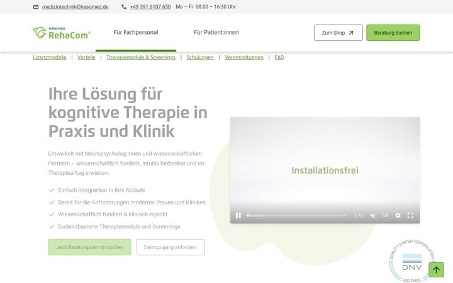The height and width of the screenshot is (283, 453).
Task: Go to the Vorteile link
Action: [x=86, y=57]
